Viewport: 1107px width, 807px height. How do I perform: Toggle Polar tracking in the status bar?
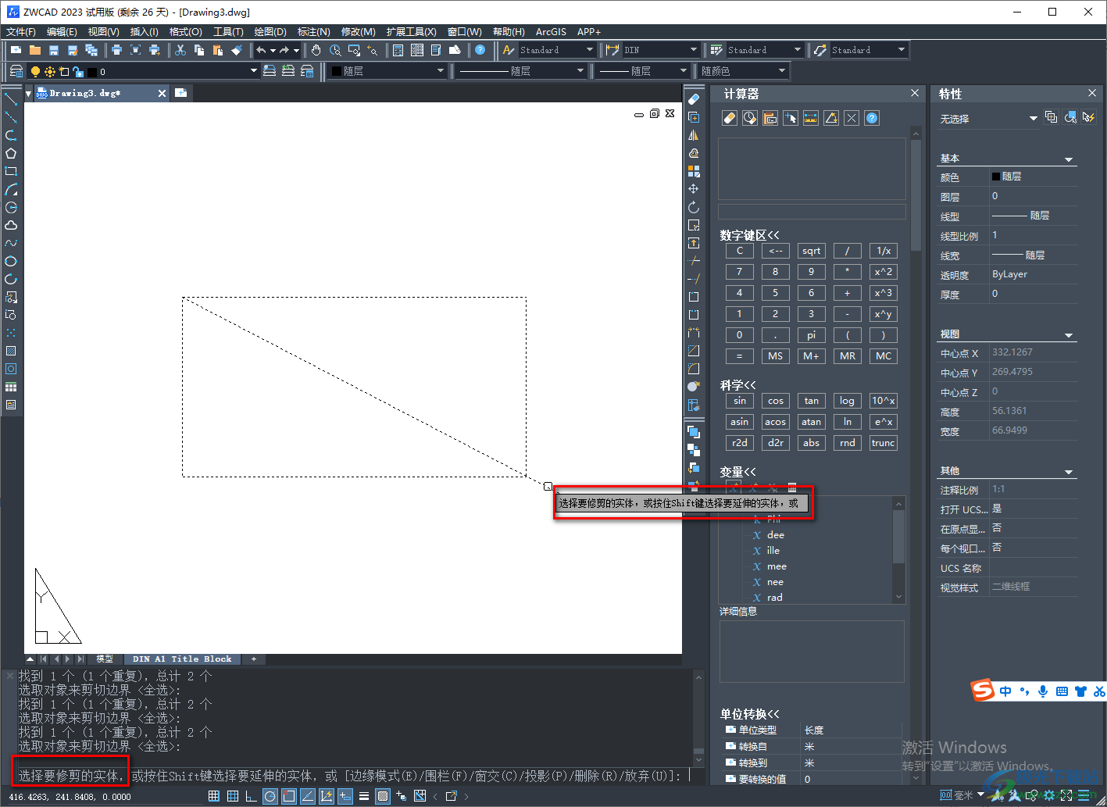coord(270,796)
